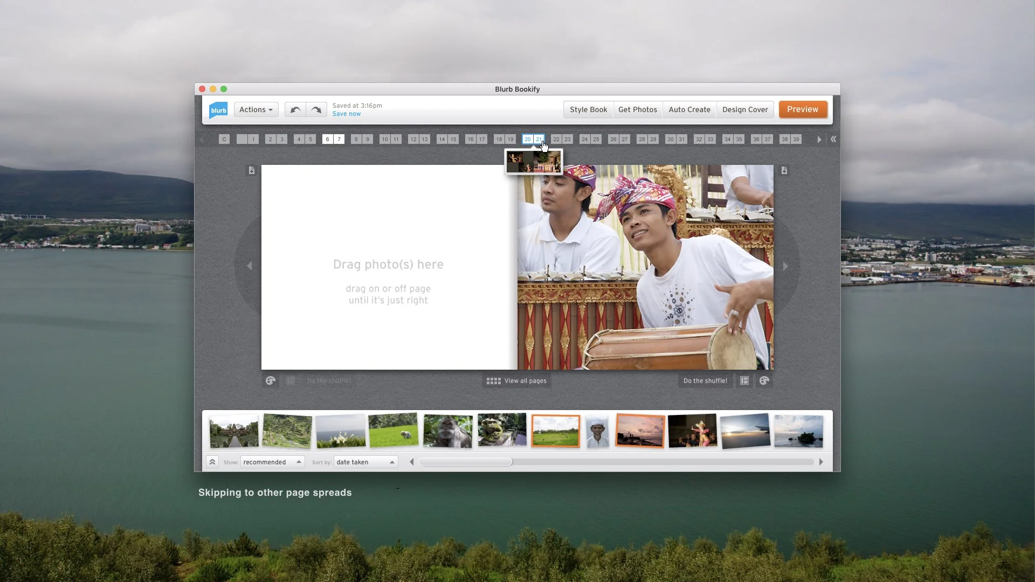Switch to page spread 6-7
Screen dimensions: 1035x582
click(x=333, y=139)
